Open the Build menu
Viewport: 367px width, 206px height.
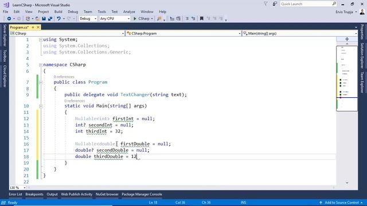[x=58, y=11]
